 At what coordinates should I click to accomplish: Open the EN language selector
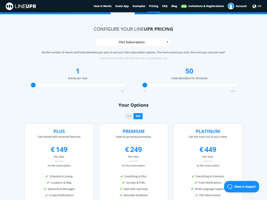point(259,6)
